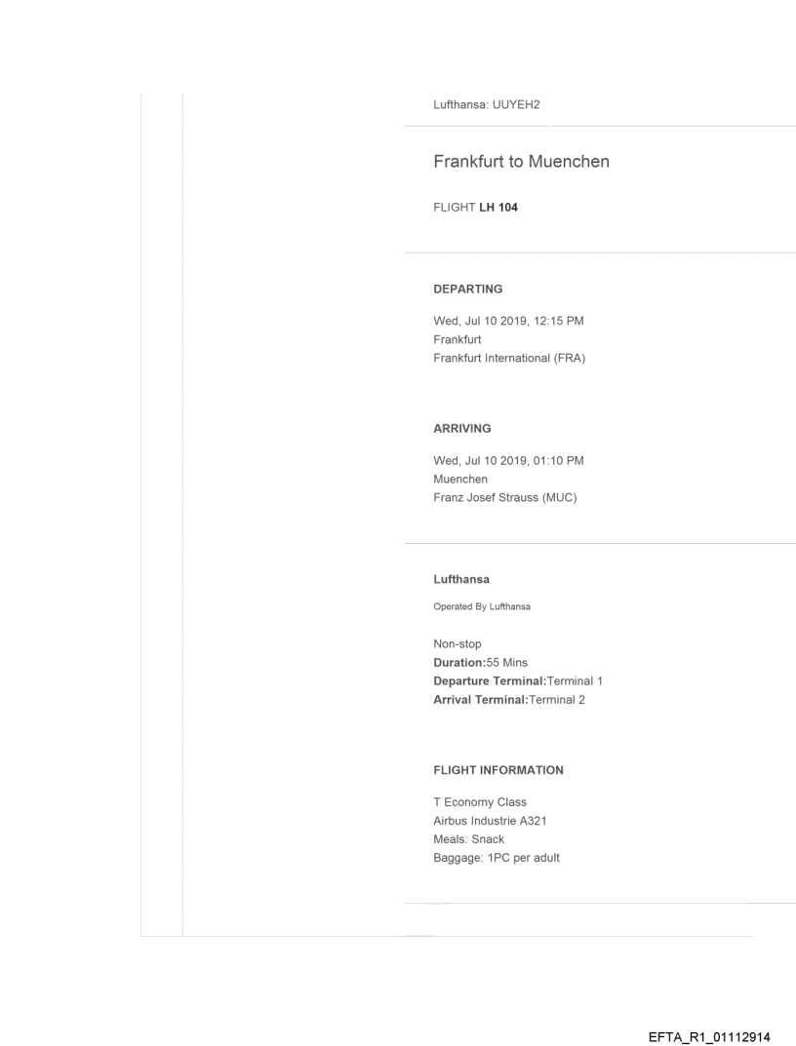Image resolution: width=796 pixels, height=1046 pixels.
Task: Select the Frankfurt to Muenchen heading
Action: [521, 161]
